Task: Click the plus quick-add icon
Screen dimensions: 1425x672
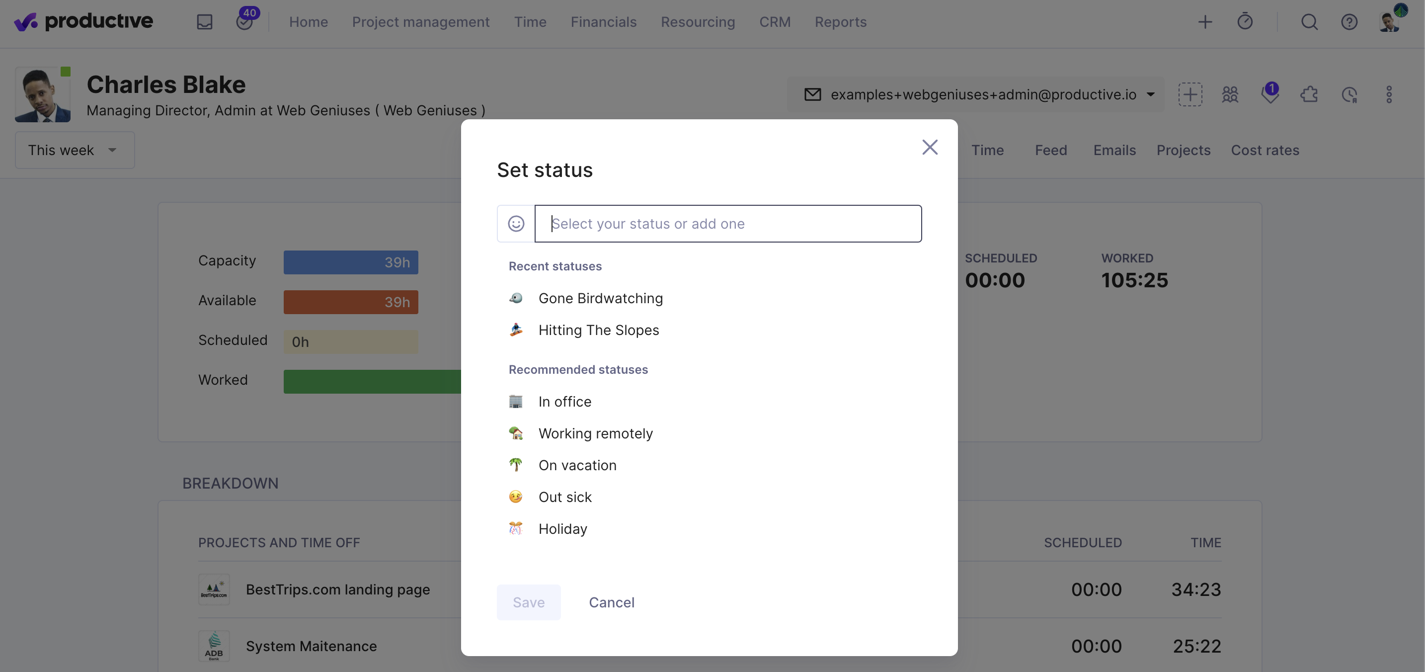Action: (1205, 21)
